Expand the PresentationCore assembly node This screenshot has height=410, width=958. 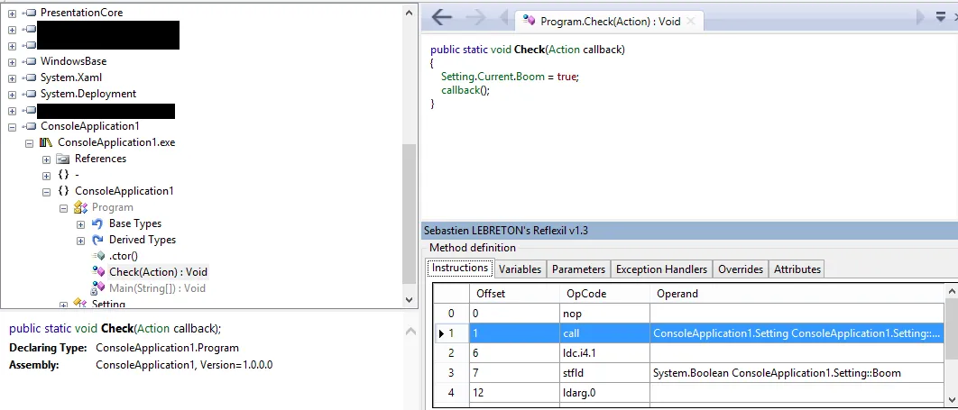point(13,13)
